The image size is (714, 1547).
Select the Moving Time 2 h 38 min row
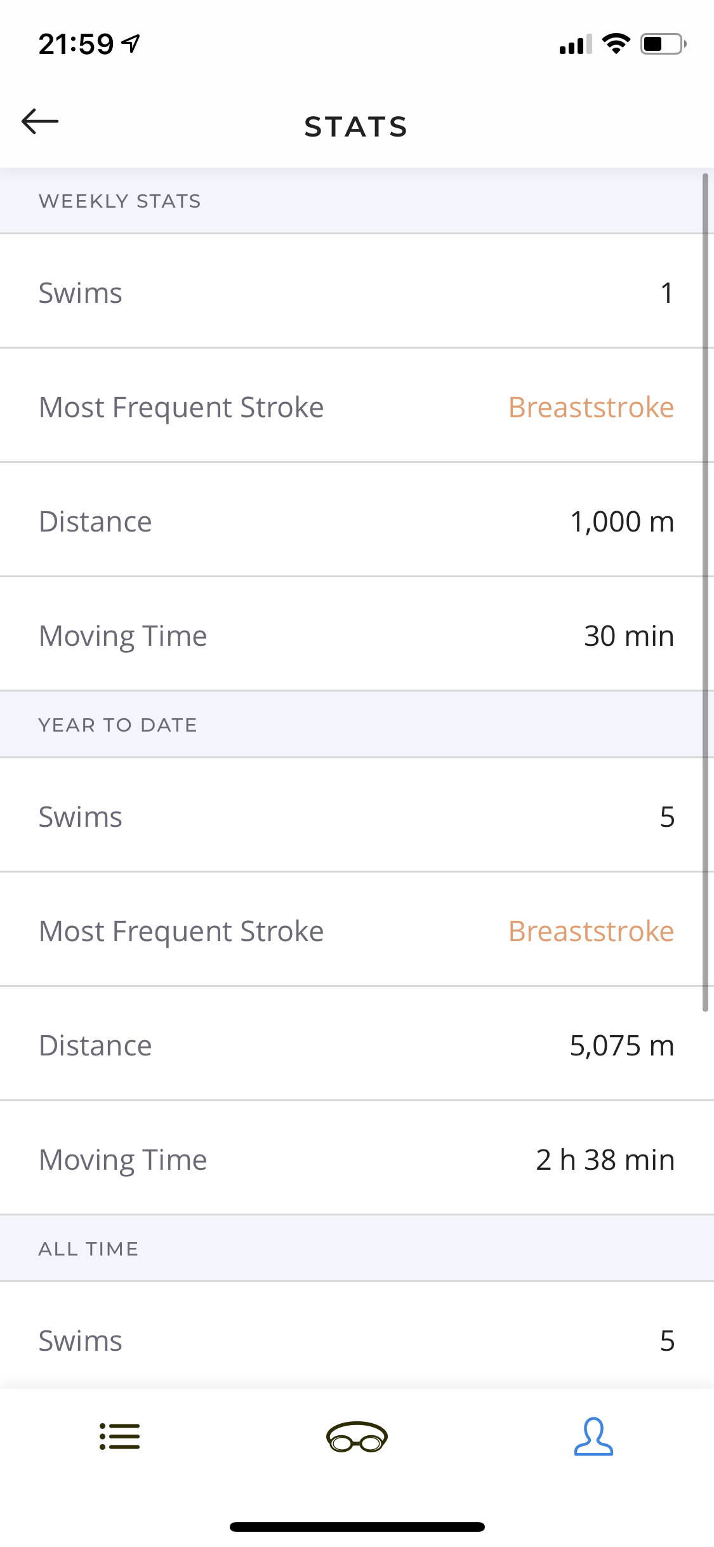355,1160
